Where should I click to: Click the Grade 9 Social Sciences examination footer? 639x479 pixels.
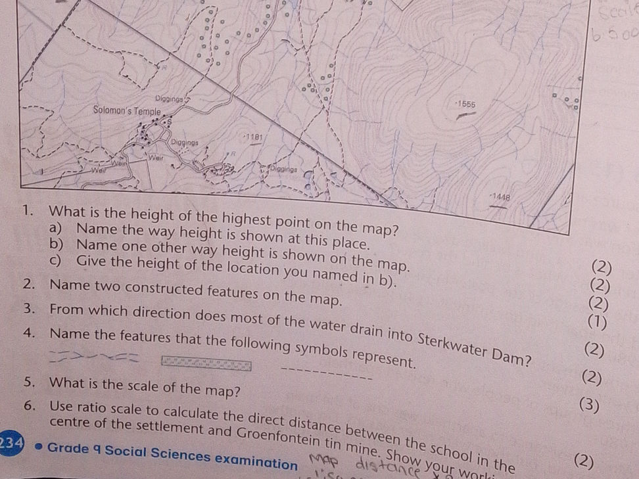click(x=172, y=457)
